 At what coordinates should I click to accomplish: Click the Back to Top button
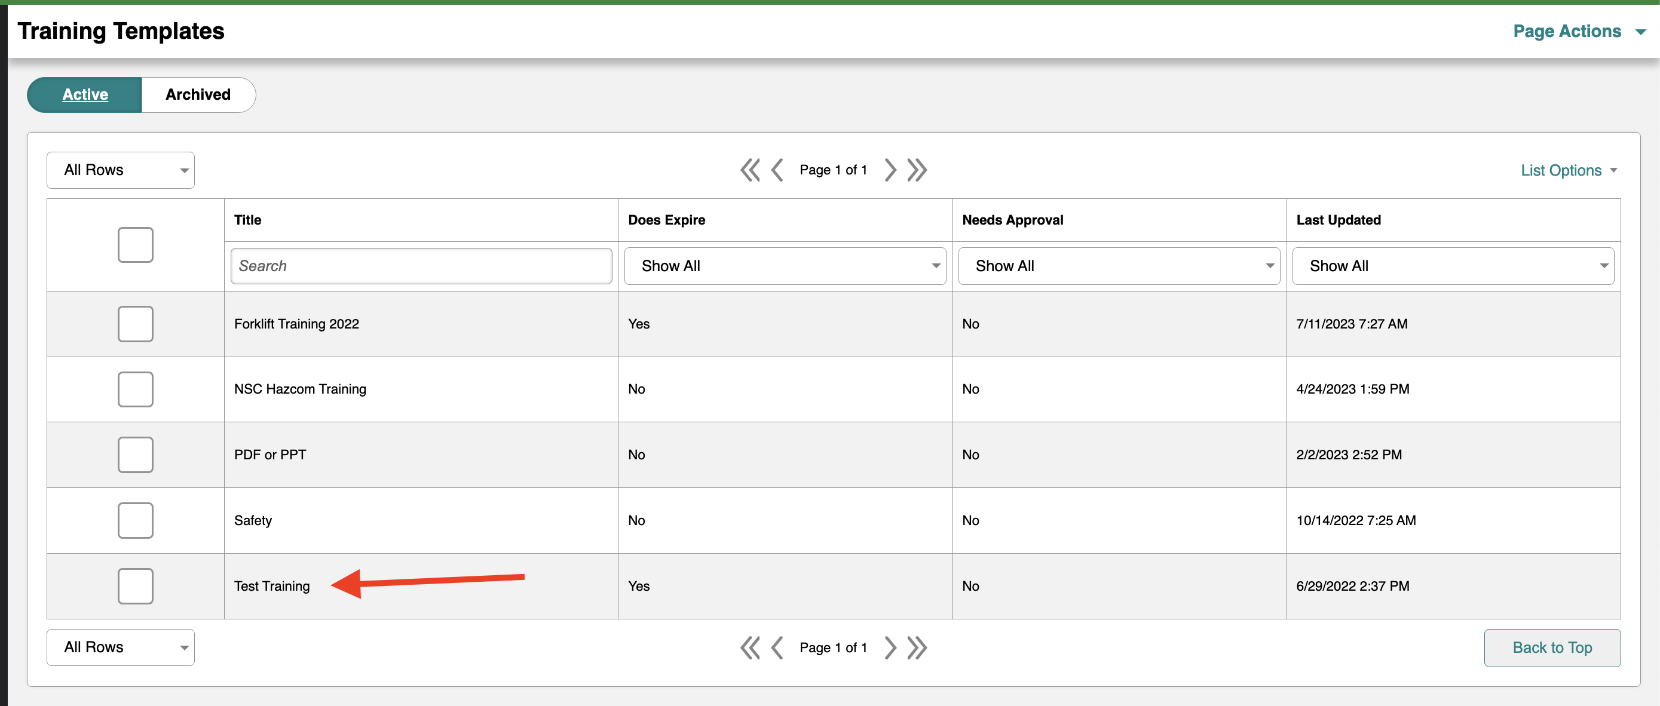pyautogui.click(x=1552, y=647)
